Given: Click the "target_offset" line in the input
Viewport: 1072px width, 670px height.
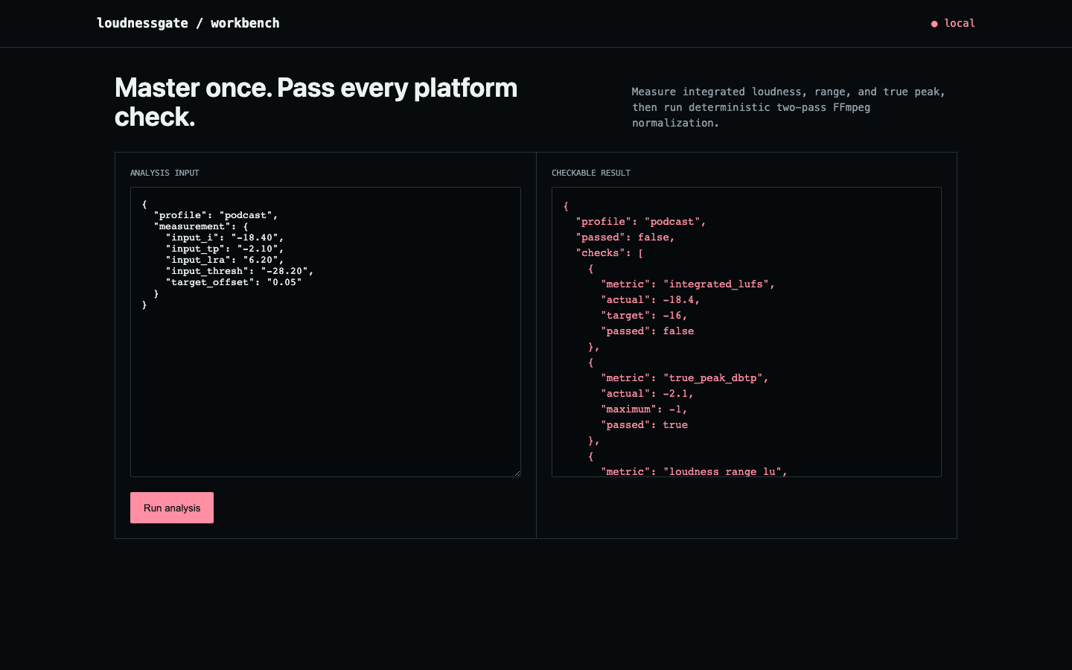Looking at the screenshot, I should (x=234, y=282).
